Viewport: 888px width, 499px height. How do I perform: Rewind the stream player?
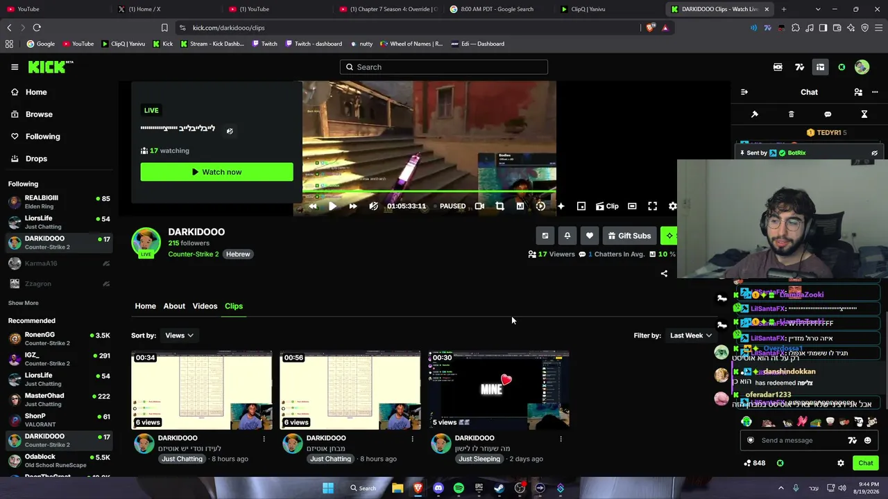coord(312,206)
